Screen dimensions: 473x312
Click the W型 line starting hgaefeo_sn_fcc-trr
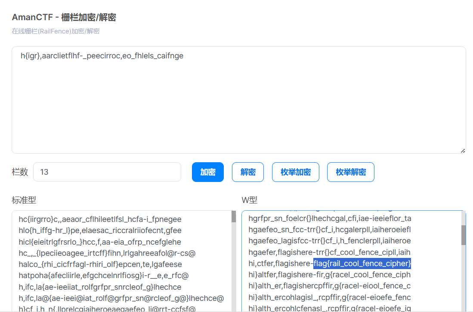pos(329,230)
